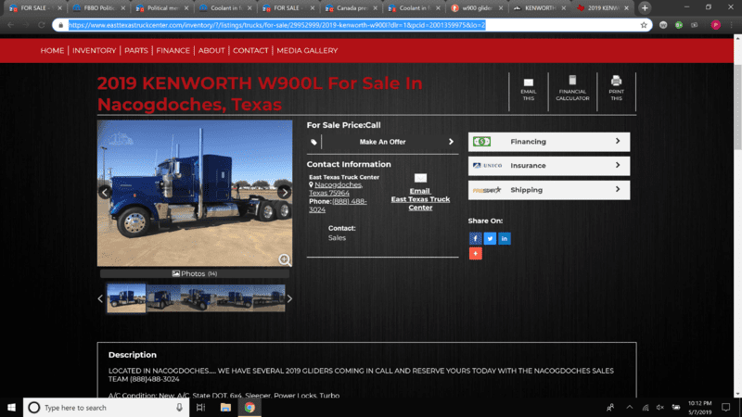Open the Email This envelope icon
742x417 pixels.
click(x=528, y=82)
